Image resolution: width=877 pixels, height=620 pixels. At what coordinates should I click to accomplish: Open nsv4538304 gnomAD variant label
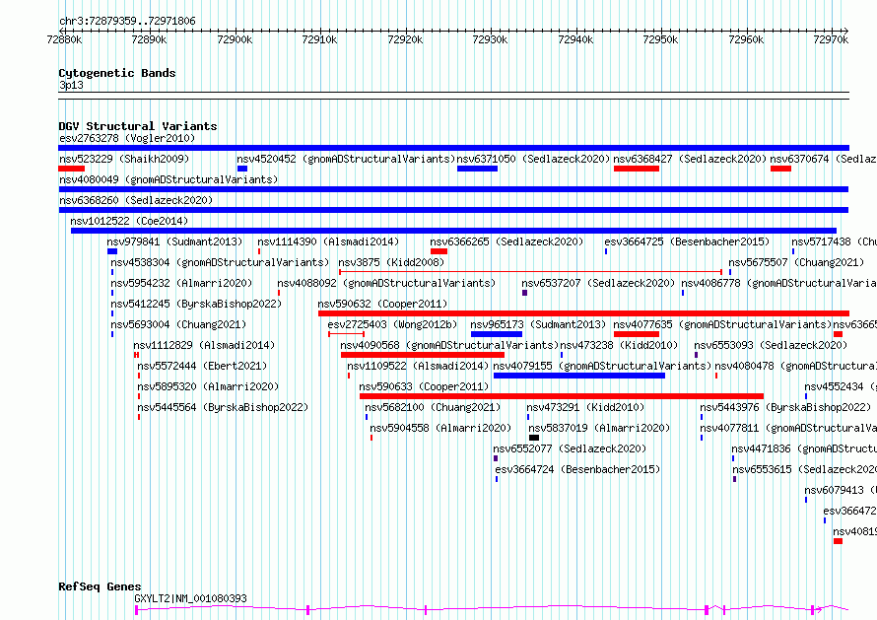(x=220, y=262)
